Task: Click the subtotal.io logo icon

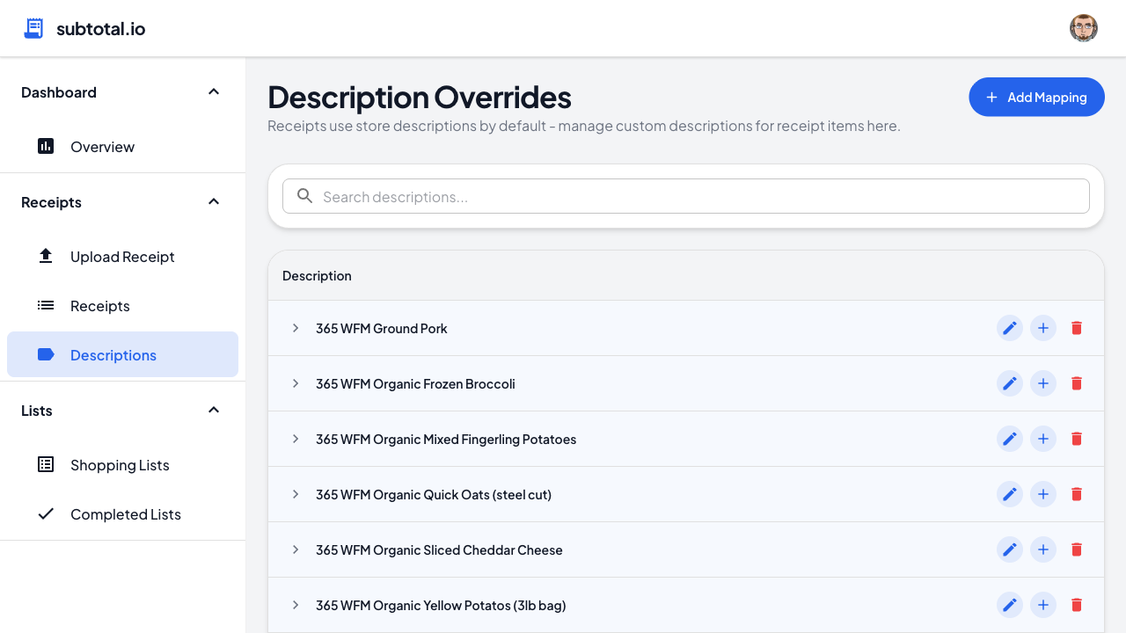Action: [x=33, y=27]
